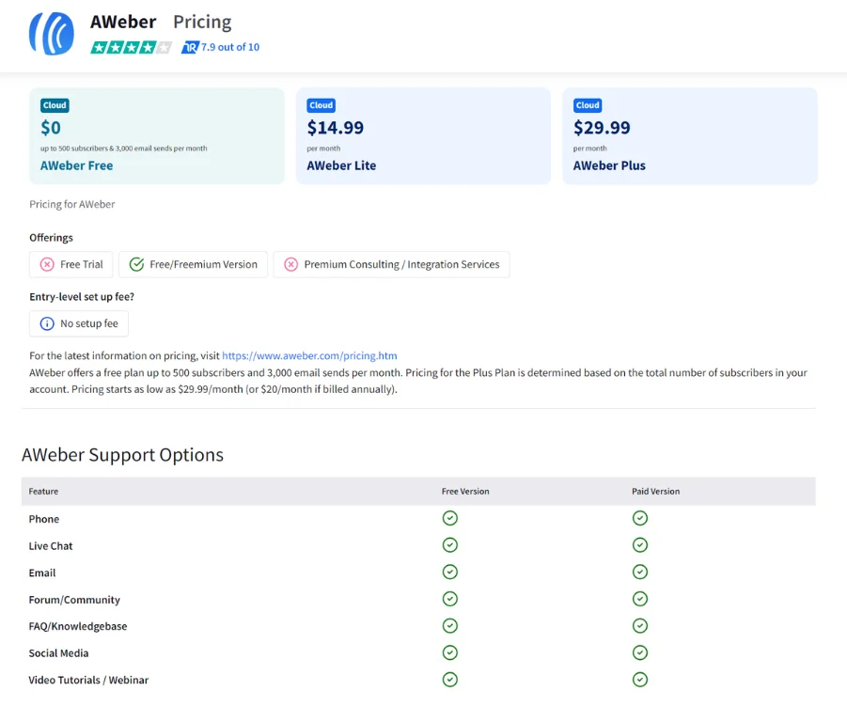Click Free Version check for Social Media
The image size is (847, 722).
[450, 652]
